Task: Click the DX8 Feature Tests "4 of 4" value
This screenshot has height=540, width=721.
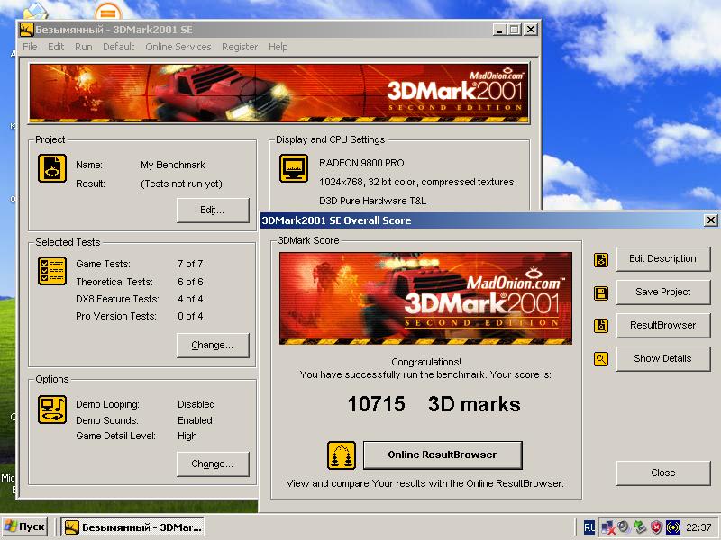Action: point(190,299)
